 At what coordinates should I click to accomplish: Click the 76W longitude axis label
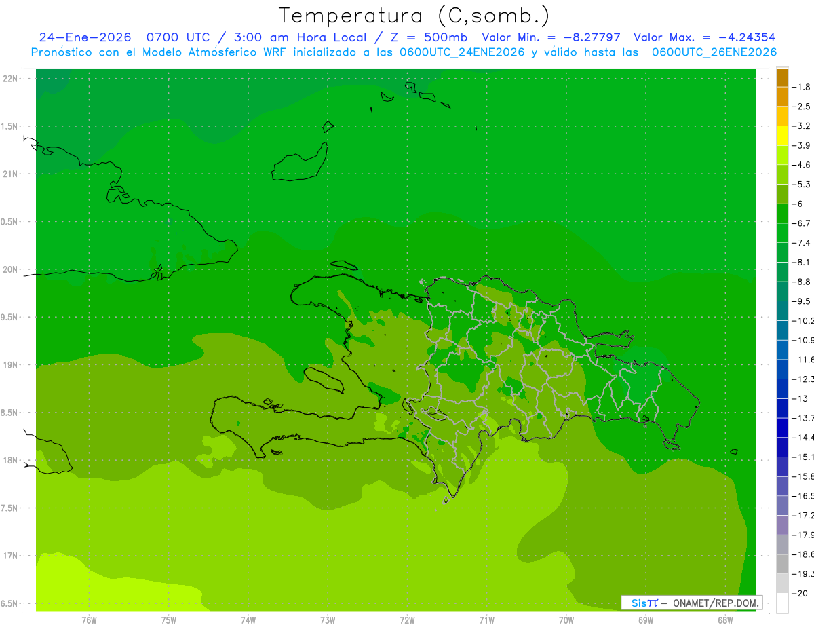coord(89,620)
